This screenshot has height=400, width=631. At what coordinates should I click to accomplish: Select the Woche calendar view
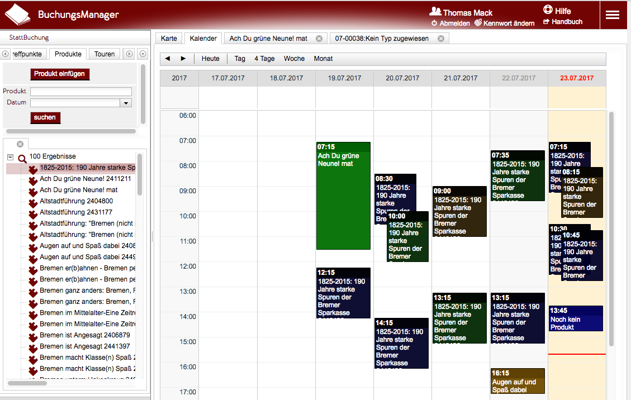click(294, 59)
